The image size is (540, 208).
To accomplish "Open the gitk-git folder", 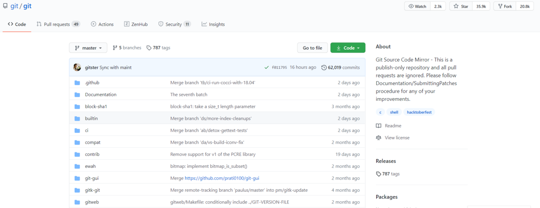I will [93, 190].
